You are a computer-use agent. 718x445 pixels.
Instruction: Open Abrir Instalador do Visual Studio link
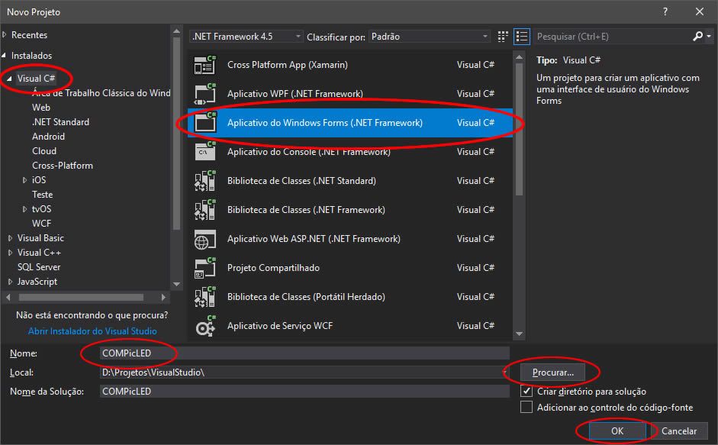point(92,331)
